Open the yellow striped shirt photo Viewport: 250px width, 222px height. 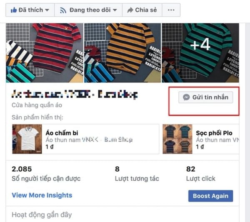[x=122, y=53]
